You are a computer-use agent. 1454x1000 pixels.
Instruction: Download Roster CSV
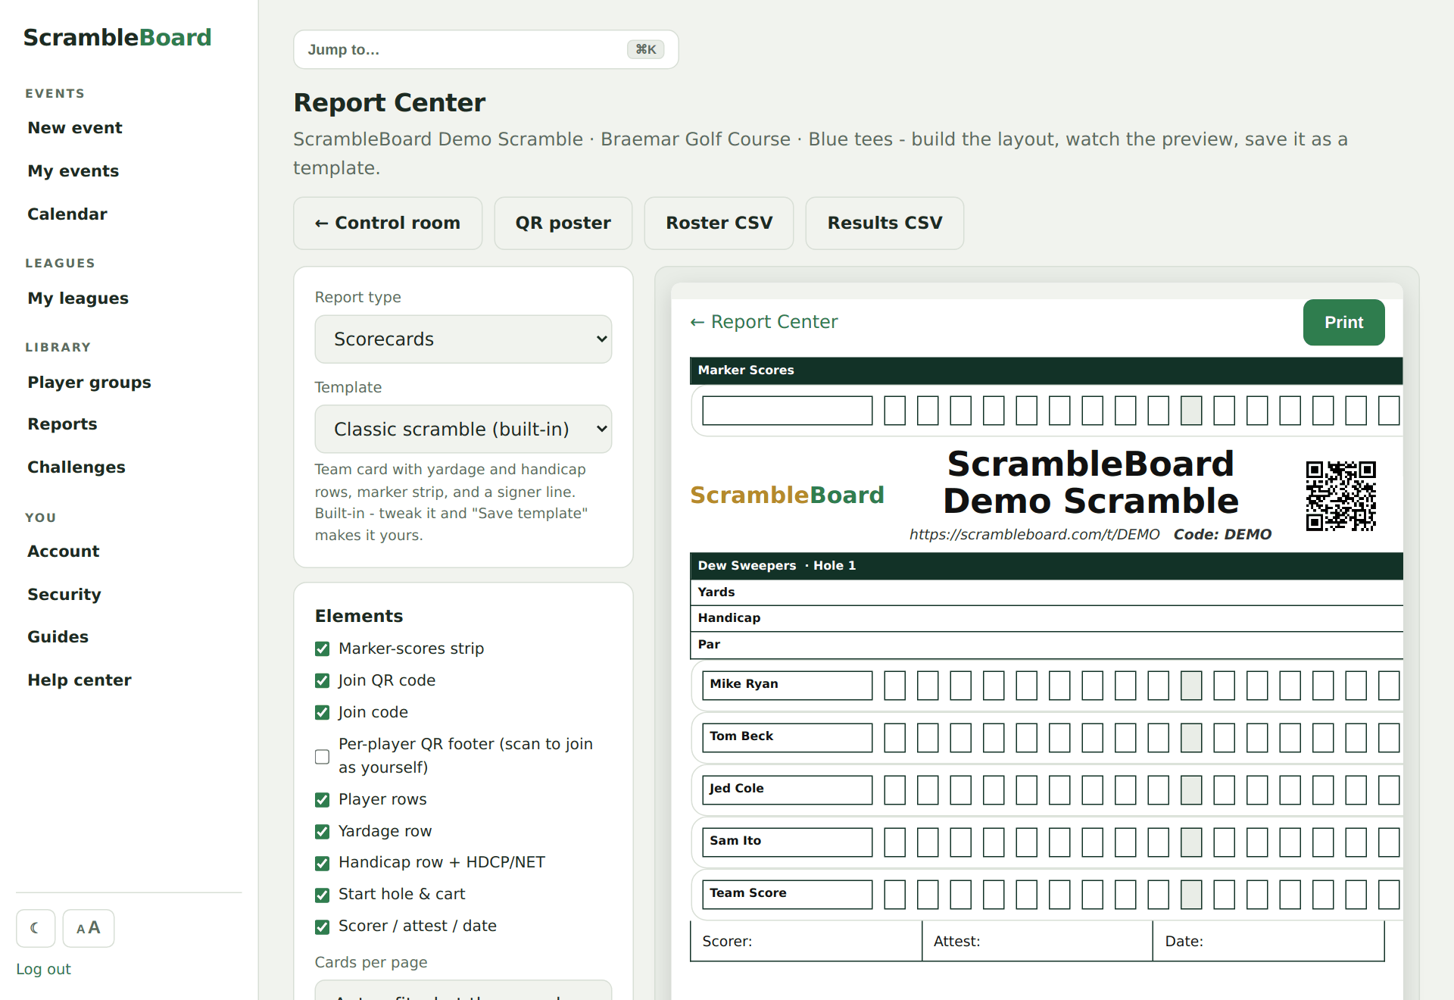pos(719,223)
